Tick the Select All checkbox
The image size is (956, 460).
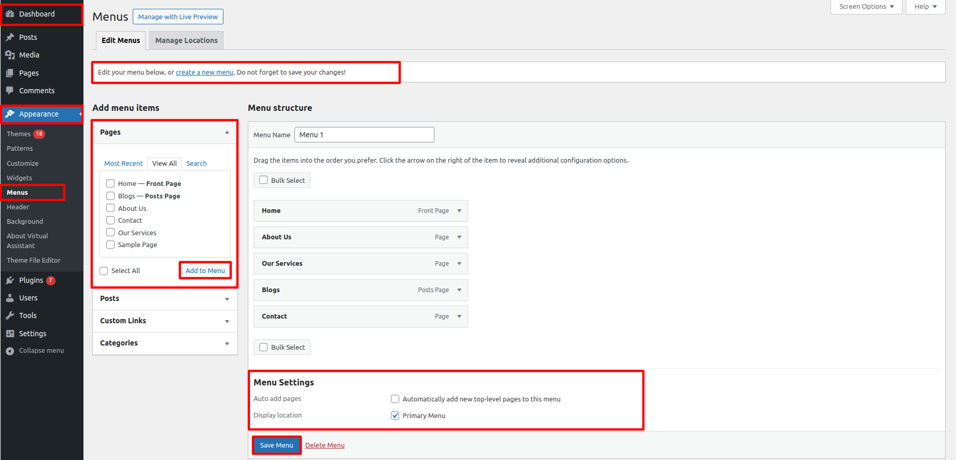coord(104,271)
